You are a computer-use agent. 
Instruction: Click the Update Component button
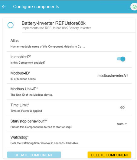click(34, 155)
